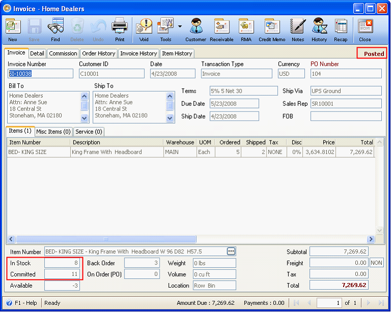The width and height of the screenshot is (391, 312).
Task: Create a Credit Memo
Action: click(x=272, y=30)
